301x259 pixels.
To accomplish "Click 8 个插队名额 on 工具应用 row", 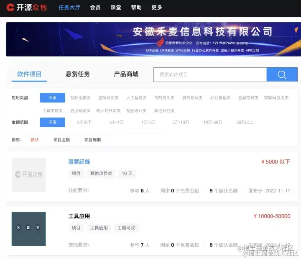I will click(224, 245).
